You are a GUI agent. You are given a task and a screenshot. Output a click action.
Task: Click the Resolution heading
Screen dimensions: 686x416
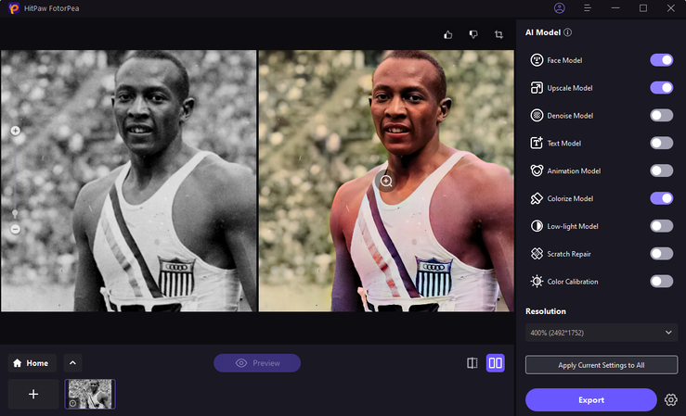(x=546, y=311)
